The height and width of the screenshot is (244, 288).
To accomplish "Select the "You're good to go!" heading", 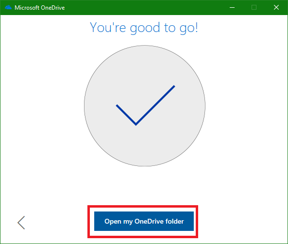I will [x=144, y=28].
